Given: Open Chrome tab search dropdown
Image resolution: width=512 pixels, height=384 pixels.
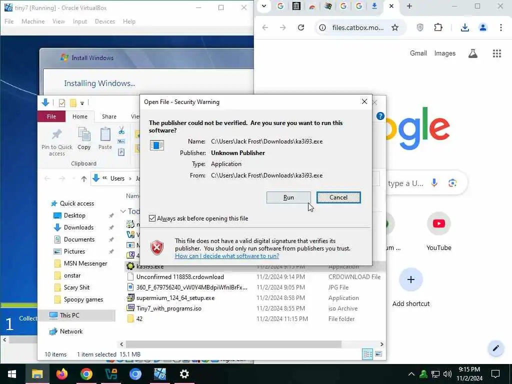Looking at the screenshot, I should (264, 6).
